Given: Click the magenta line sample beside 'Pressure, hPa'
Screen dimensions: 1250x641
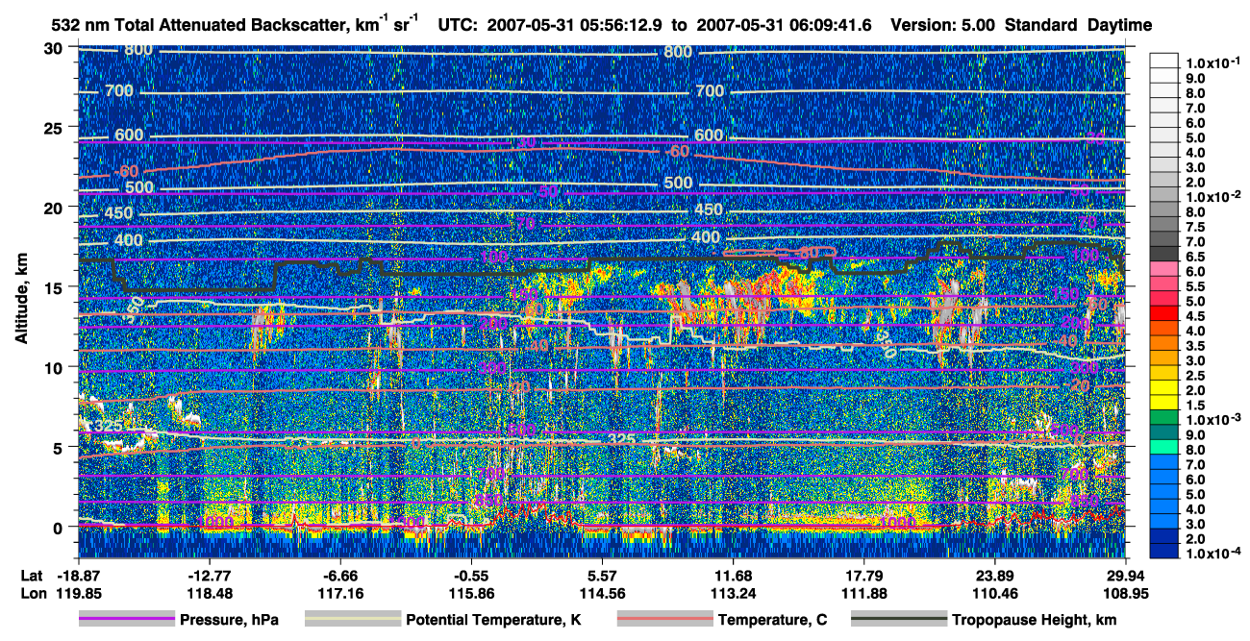Looking at the screenshot, I should [x=127, y=620].
